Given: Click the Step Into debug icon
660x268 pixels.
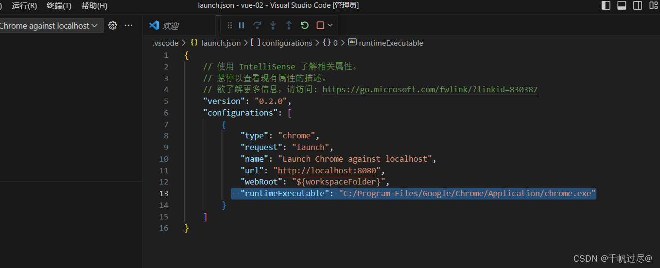Looking at the screenshot, I should coord(273,25).
